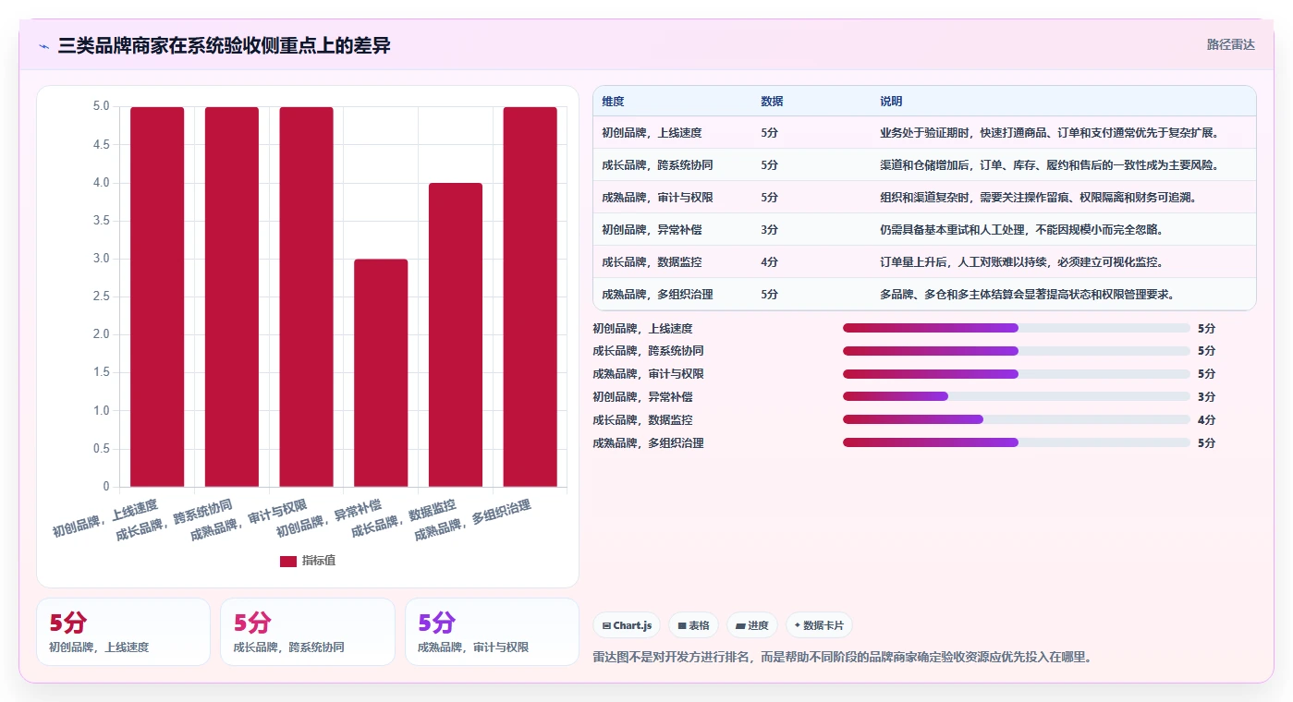
Task: Click the 维度 column header
Action: 613,102
